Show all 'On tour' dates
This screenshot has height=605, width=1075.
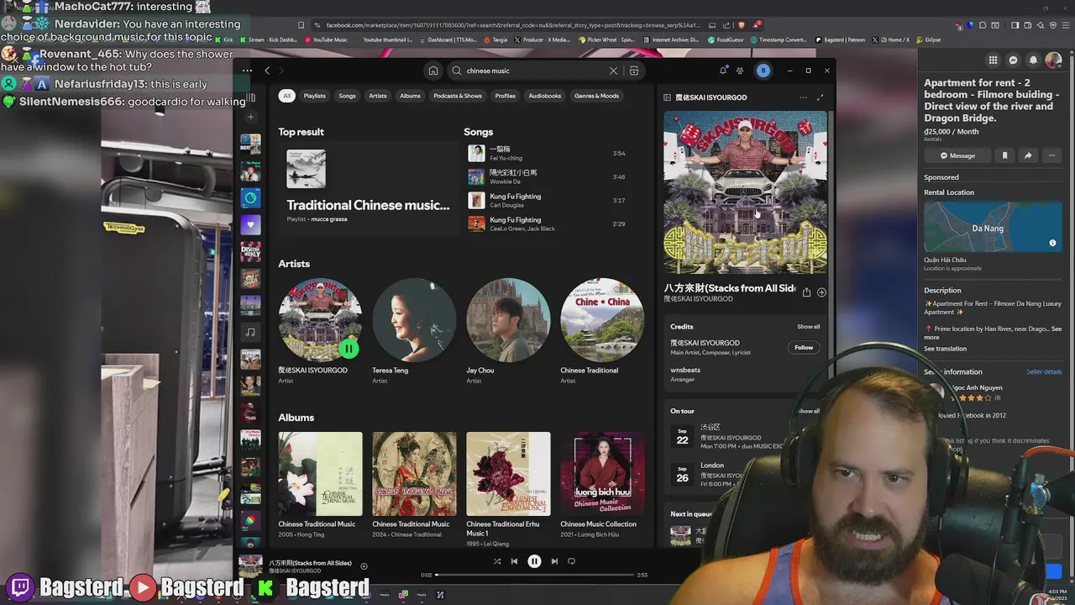click(808, 411)
